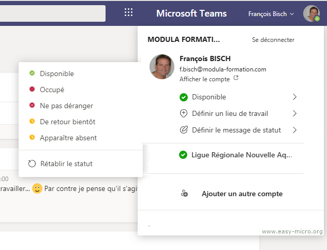This screenshot has width=327, height=250.
Task: Open the app launcher grid icon
Action: [128, 12]
